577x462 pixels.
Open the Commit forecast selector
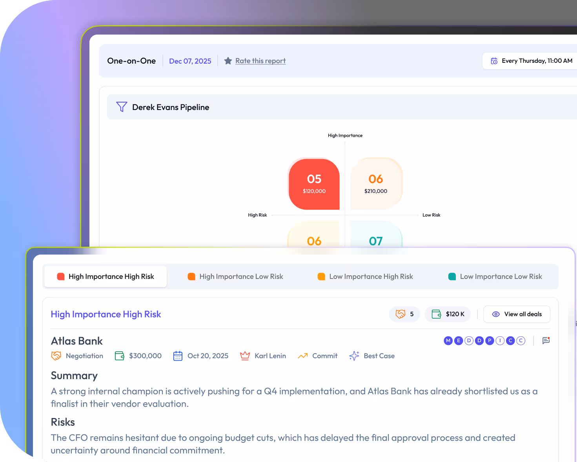click(318, 356)
